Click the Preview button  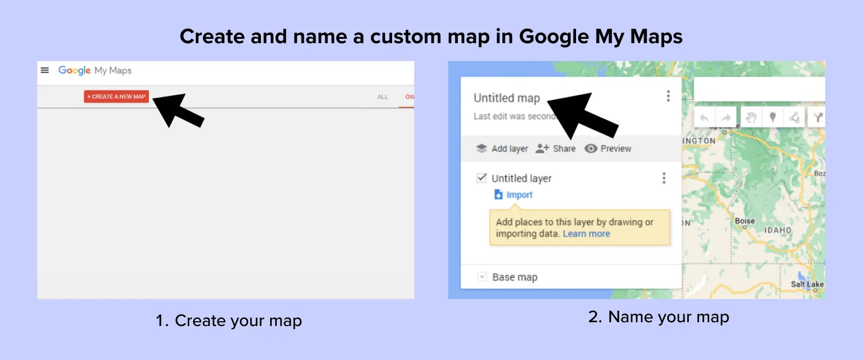[608, 149]
